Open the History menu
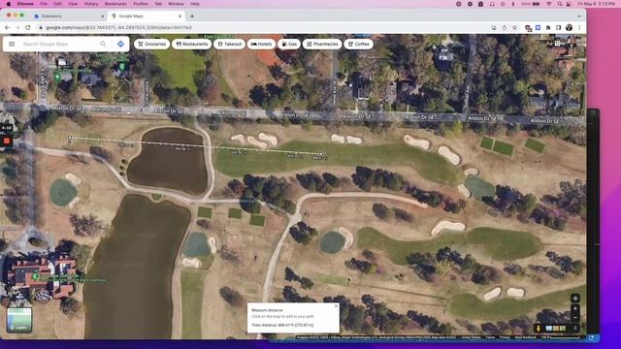This screenshot has width=621, height=349. (x=90, y=4)
